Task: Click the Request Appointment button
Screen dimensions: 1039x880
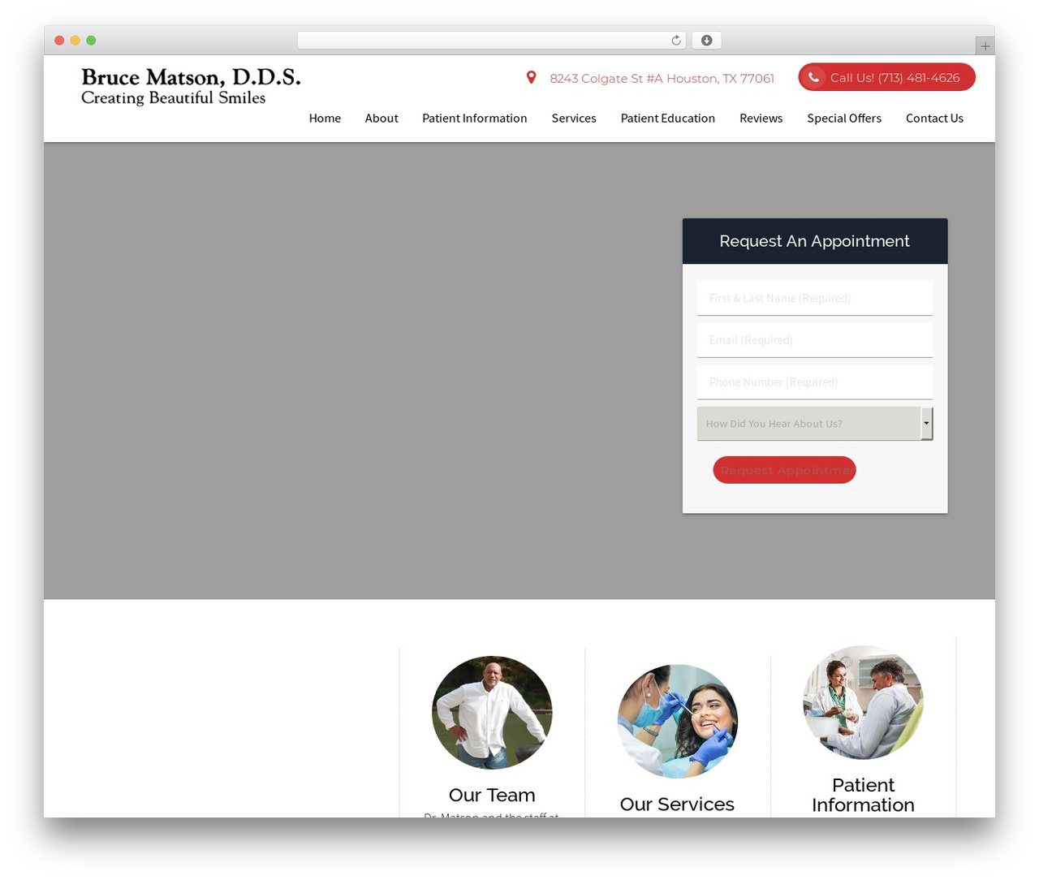Action: 784,470
